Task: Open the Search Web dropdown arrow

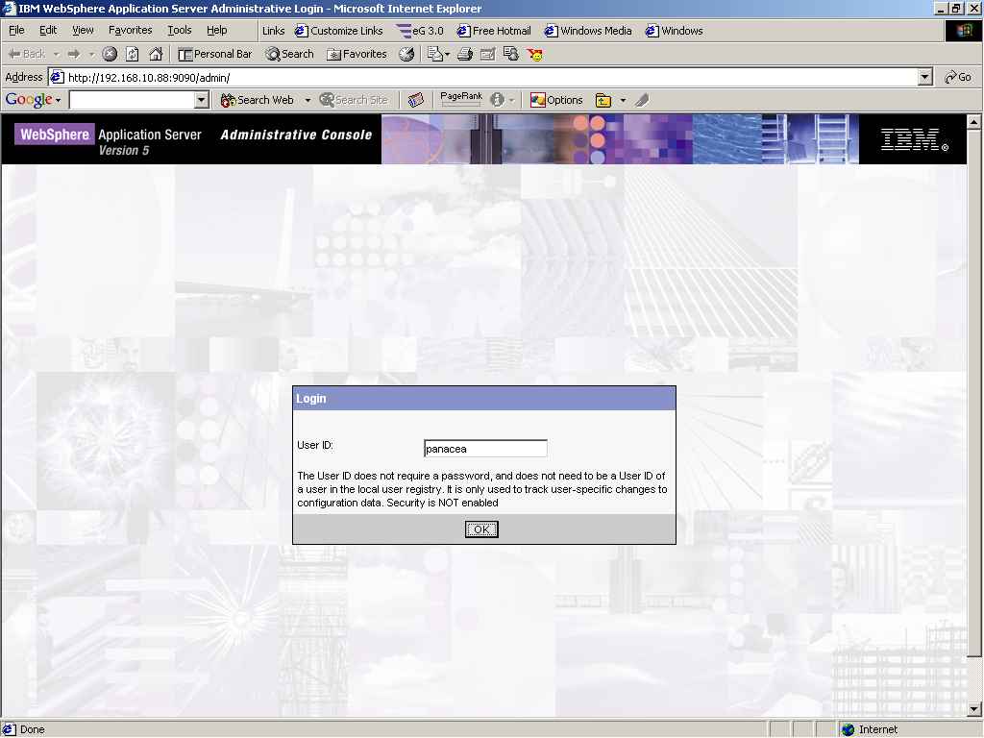Action: click(307, 100)
